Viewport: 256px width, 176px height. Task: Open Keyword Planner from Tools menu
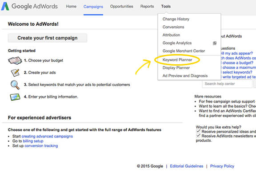(x=177, y=60)
